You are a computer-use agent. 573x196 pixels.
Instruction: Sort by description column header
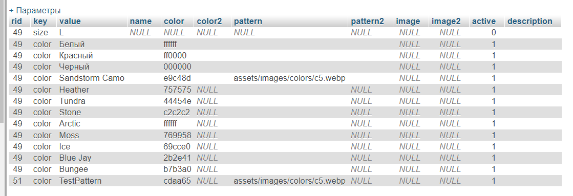coord(530,21)
